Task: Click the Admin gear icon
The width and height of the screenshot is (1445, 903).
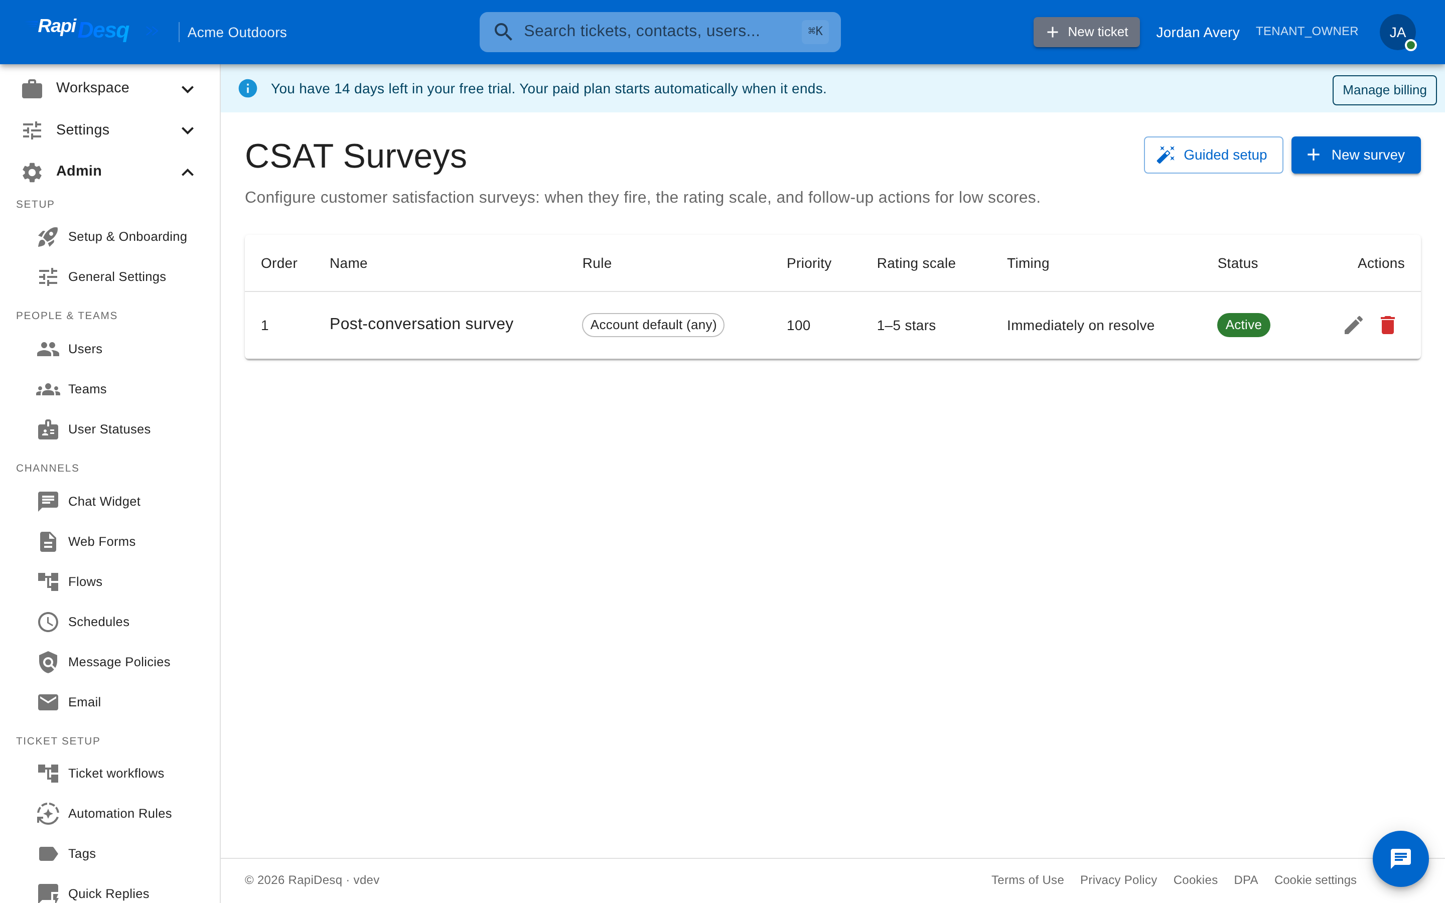Action: click(x=32, y=172)
